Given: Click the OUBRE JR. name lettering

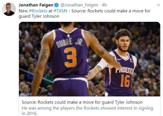Looking at the screenshot, I should [x=69, y=43].
